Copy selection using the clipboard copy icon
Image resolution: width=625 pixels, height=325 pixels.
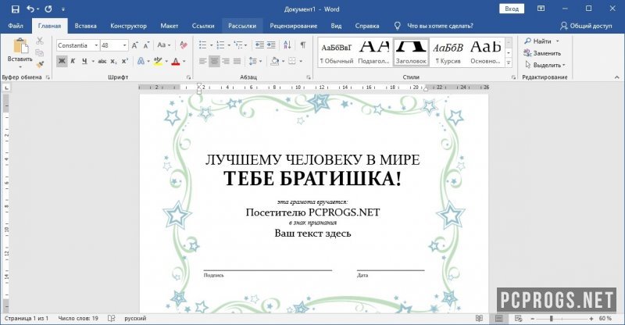tap(40, 52)
